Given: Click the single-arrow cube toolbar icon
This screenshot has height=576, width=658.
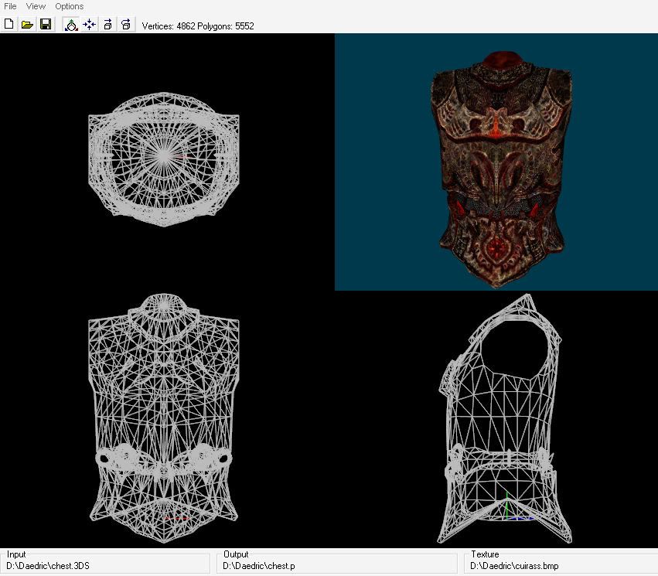Looking at the screenshot, I should coord(108,25).
